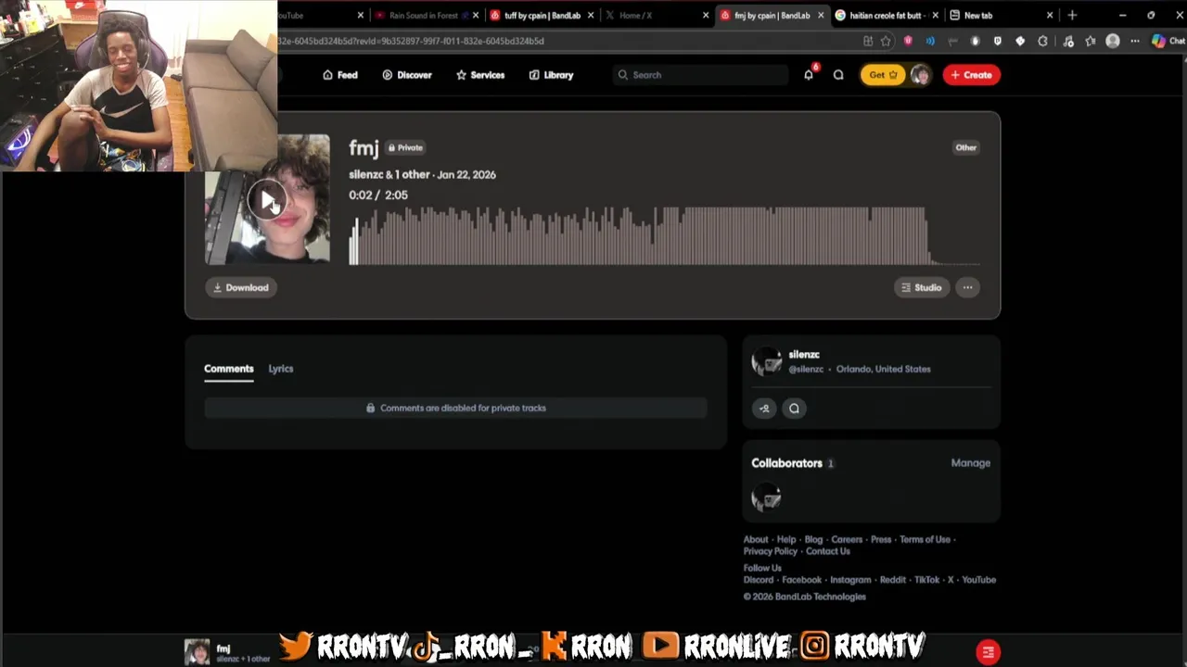Switch to the haitian creole Google tab
The height and width of the screenshot is (667, 1187).
886,15
